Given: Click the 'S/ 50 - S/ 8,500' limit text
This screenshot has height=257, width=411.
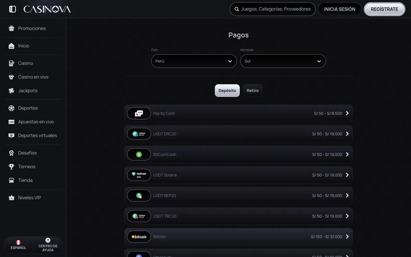Looking at the screenshot, I should pyautogui.click(x=328, y=113).
